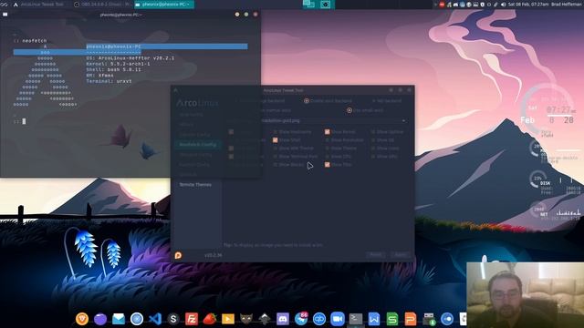The width and height of the screenshot is (584, 328).
Task: Switch to the first workspace in panel
Action: (x=308, y=4)
